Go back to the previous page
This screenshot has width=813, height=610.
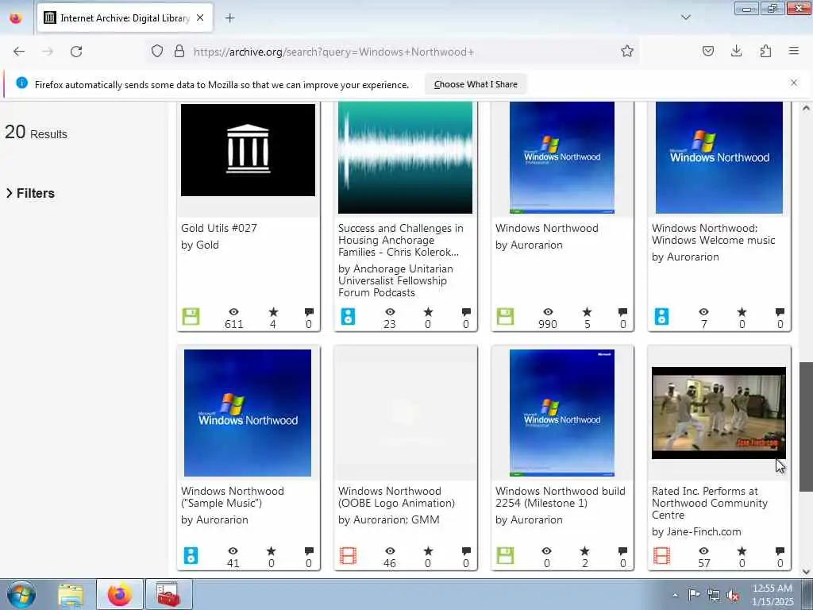tap(19, 52)
